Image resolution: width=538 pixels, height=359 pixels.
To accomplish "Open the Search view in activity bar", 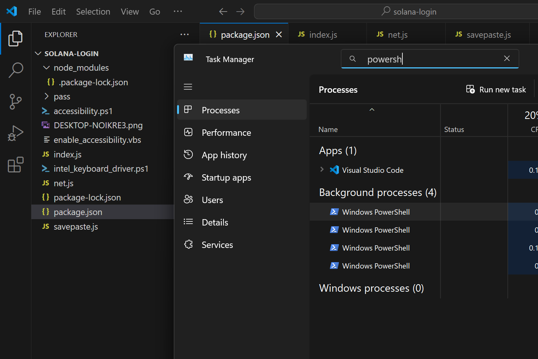I will [x=15, y=70].
